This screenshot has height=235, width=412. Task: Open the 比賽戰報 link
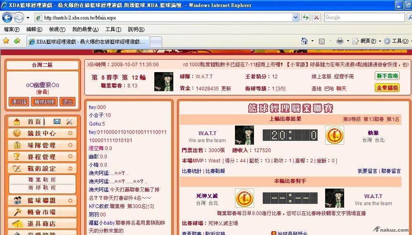[x=215, y=171]
